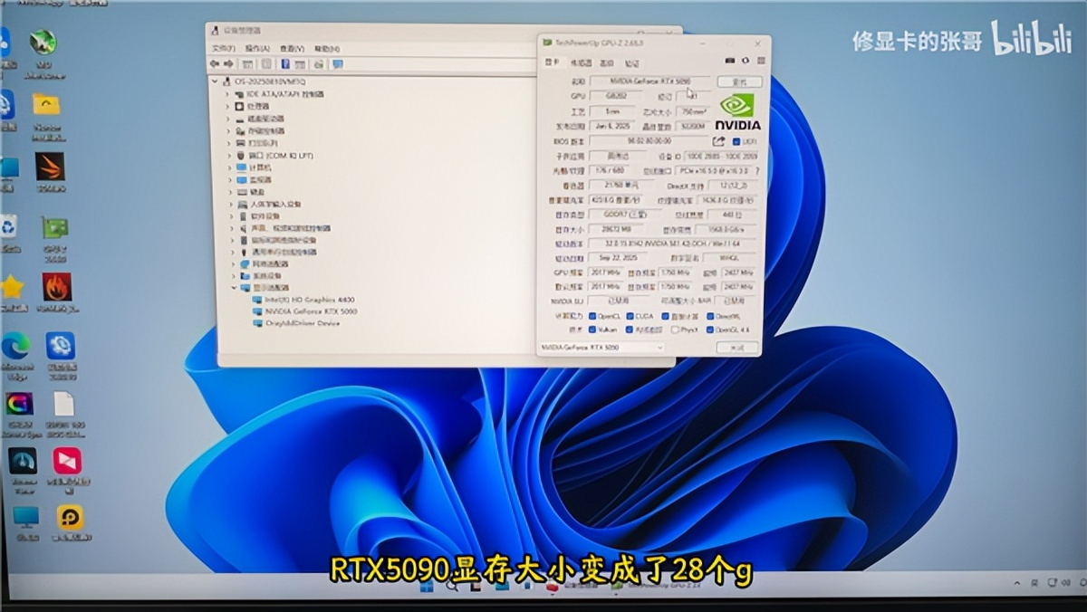Open the yellow round-logo desktop icon
The width and height of the screenshot is (1087, 612).
(x=70, y=517)
